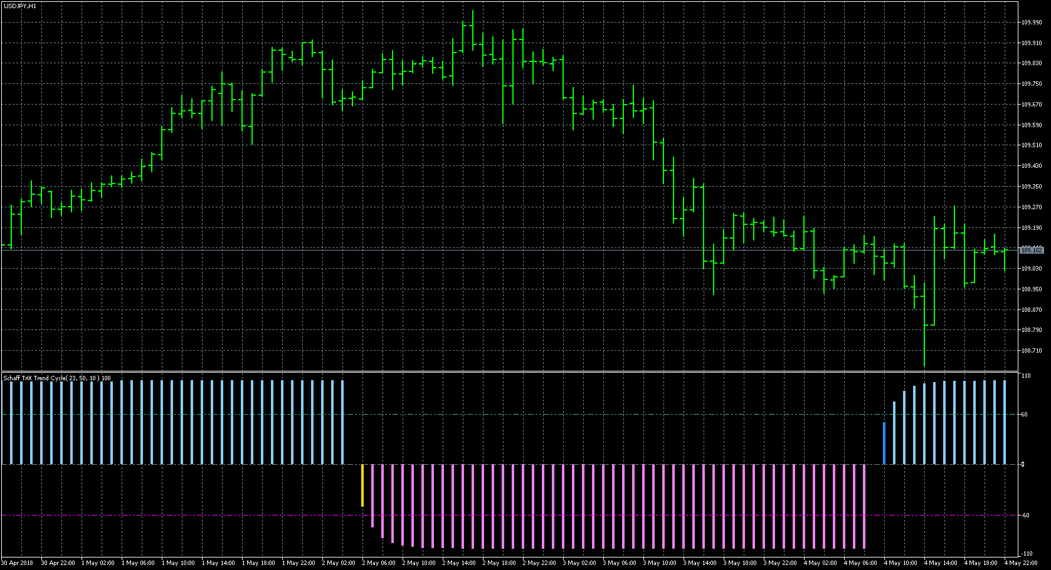Click the orange Schaff histogram bar
Image resolution: width=1051 pixels, height=570 pixels.
pos(362,485)
